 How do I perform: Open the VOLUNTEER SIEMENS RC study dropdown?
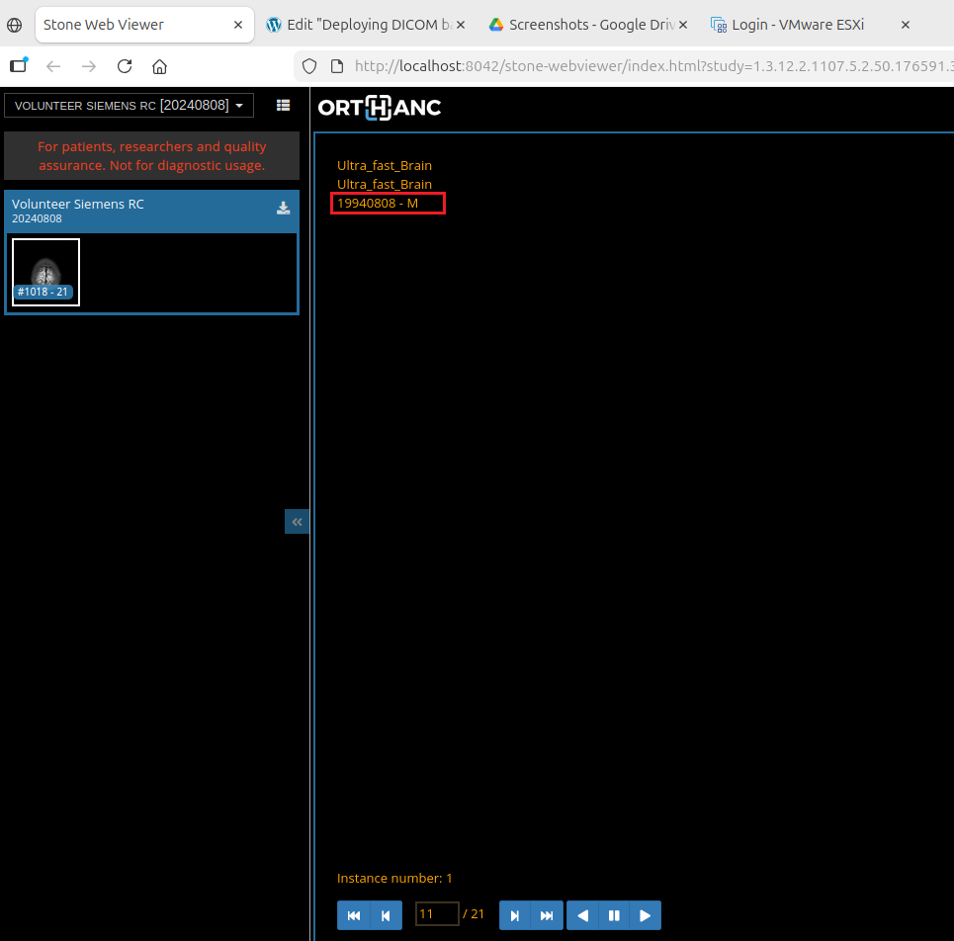pyautogui.click(x=129, y=105)
